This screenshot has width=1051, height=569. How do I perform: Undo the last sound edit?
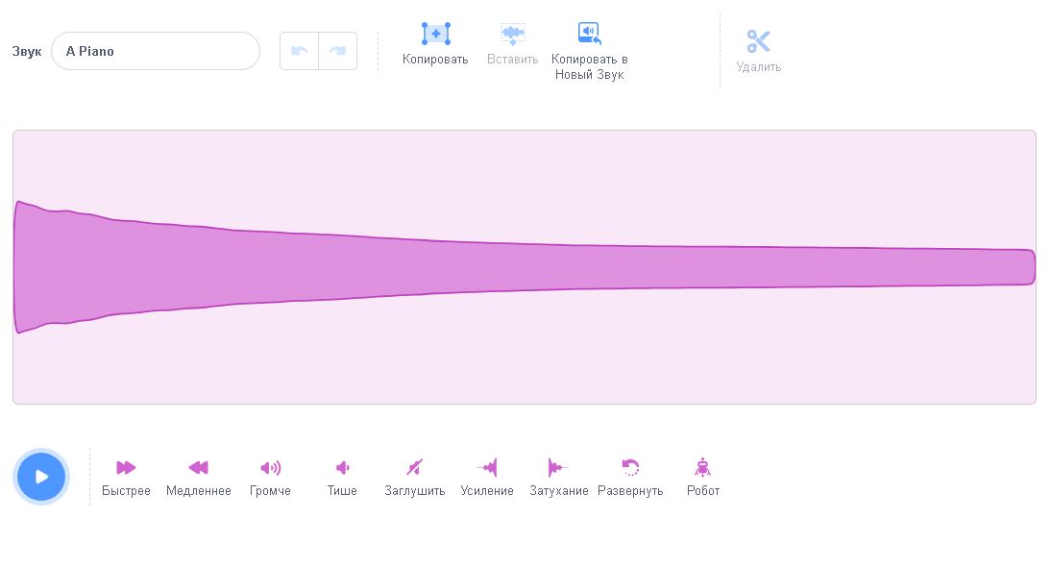299,51
